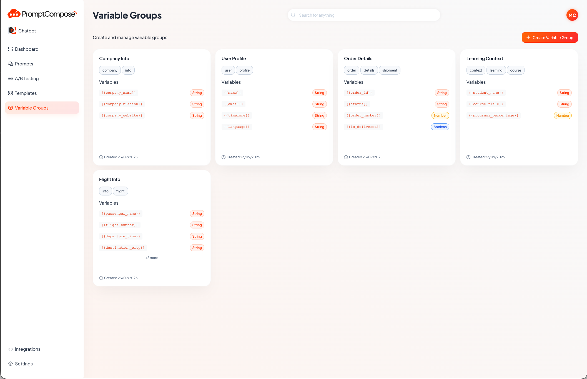
Task: Select the Chatbot icon in the sidebar
Action: [x=12, y=30]
